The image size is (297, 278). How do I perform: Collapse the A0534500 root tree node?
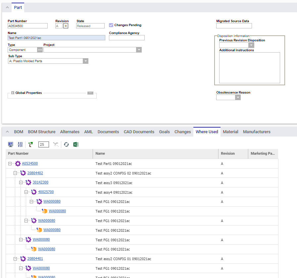pos(10,164)
